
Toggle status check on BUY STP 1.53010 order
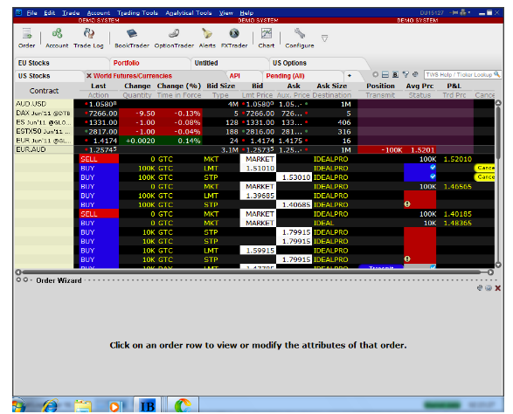pyautogui.click(x=433, y=176)
